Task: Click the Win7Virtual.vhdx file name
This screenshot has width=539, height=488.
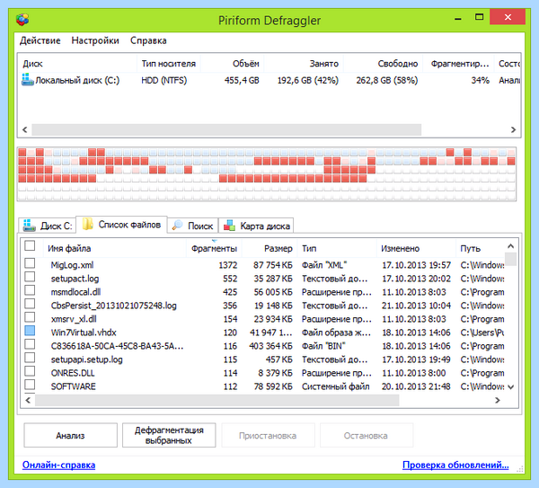Action: [84, 333]
